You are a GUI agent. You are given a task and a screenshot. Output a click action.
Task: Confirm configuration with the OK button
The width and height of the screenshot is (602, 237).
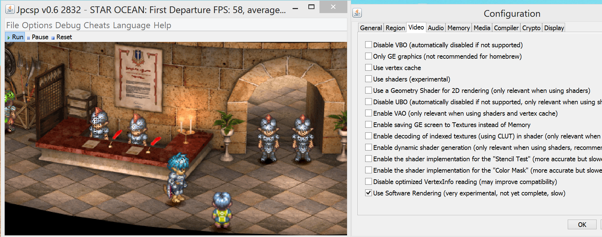[x=582, y=225]
